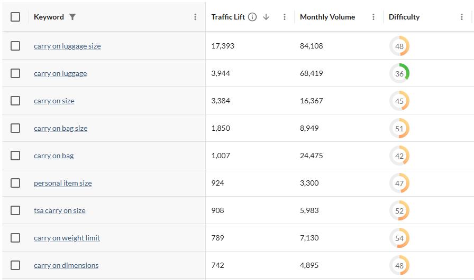Click the Traffic Lift sort arrow
Image resolution: width=474 pixels, height=280 pixels.
[266, 17]
